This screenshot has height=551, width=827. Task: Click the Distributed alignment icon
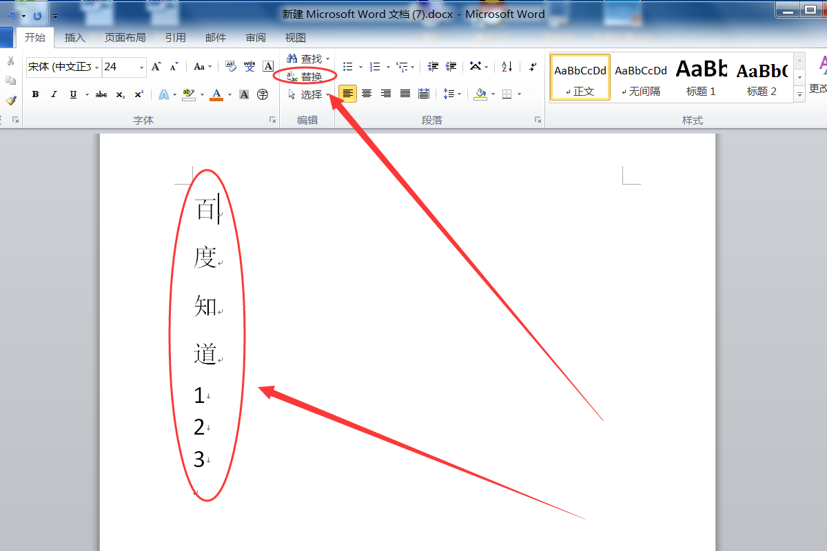(424, 94)
